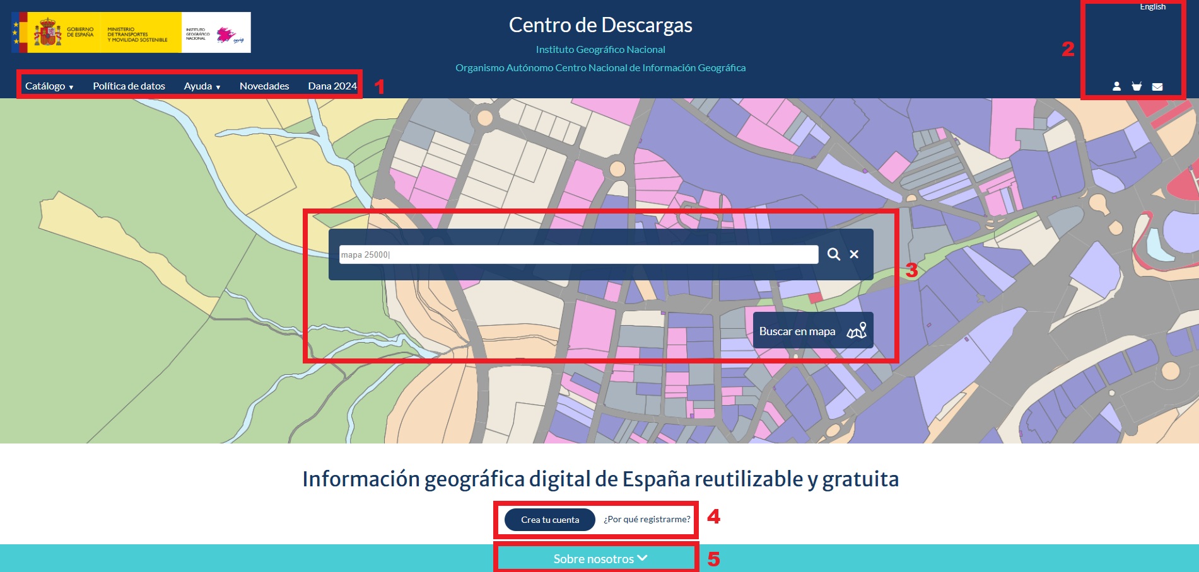Open the Política de datos menu item
This screenshot has height=572, width=1199.
pos(129,86)
